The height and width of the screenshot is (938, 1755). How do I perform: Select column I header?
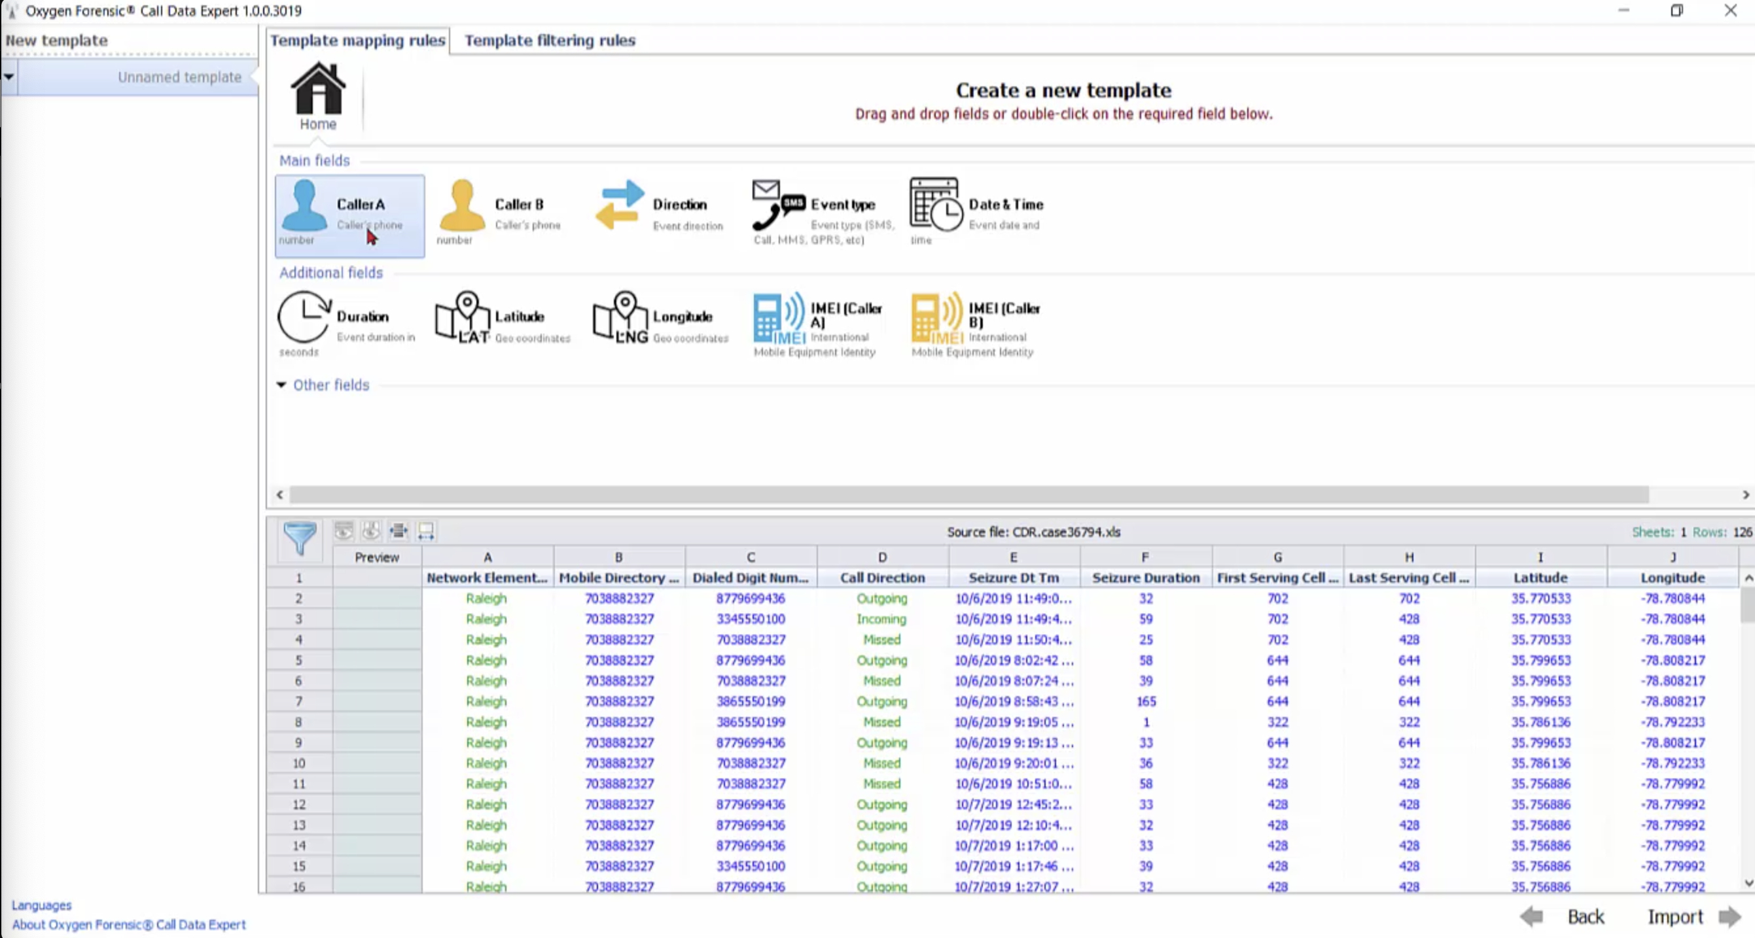click(1540, 557)
